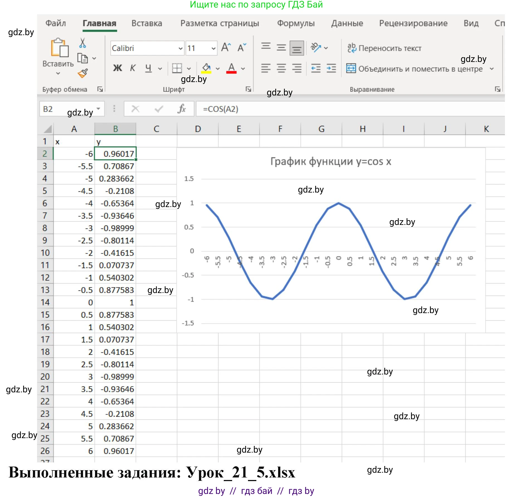Click the Increase Indent icon
The height and width of the screenshot is (497, 513).
(331, 68)
